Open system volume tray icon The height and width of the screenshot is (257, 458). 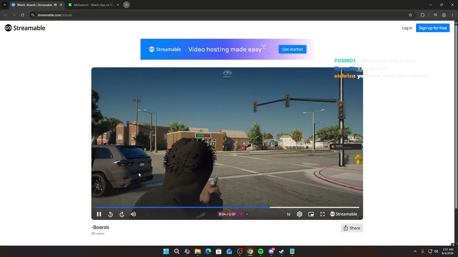click(x=436, y=251)
